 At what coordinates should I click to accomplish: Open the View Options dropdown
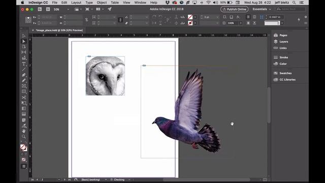point(78,9)
